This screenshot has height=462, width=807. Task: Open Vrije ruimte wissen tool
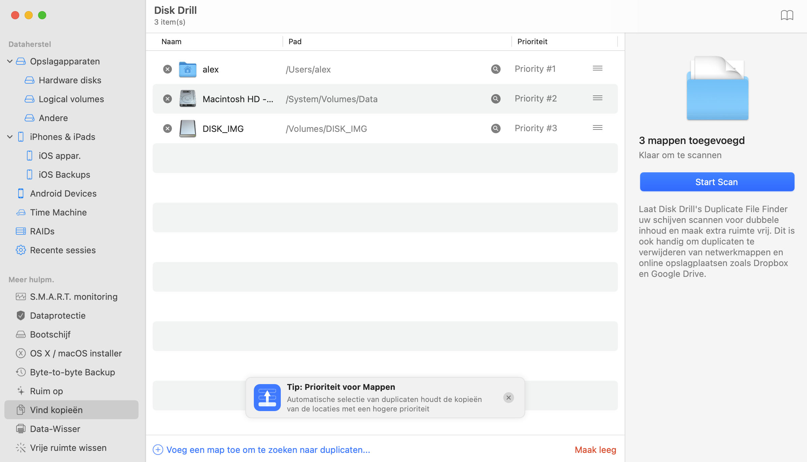click(68, 448)
